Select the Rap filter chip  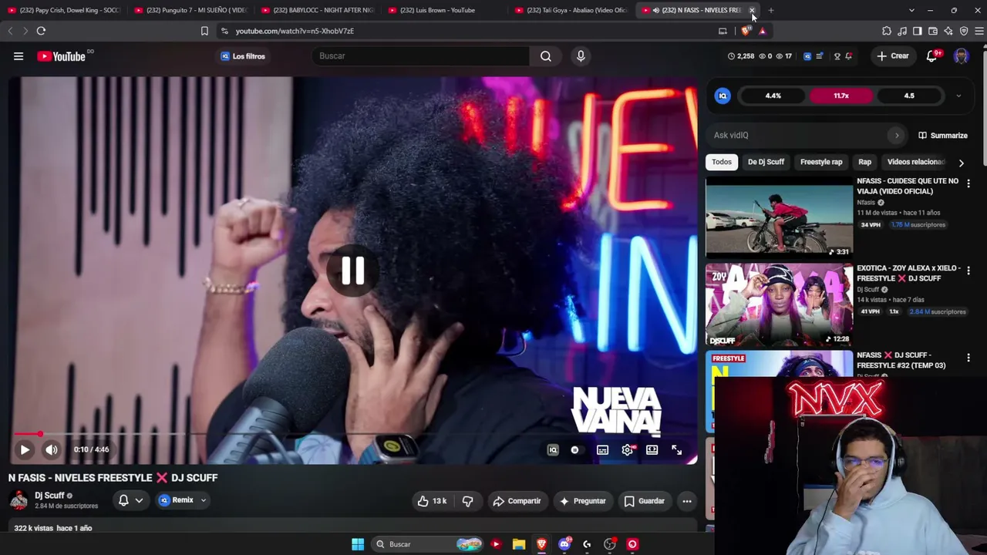864,162
